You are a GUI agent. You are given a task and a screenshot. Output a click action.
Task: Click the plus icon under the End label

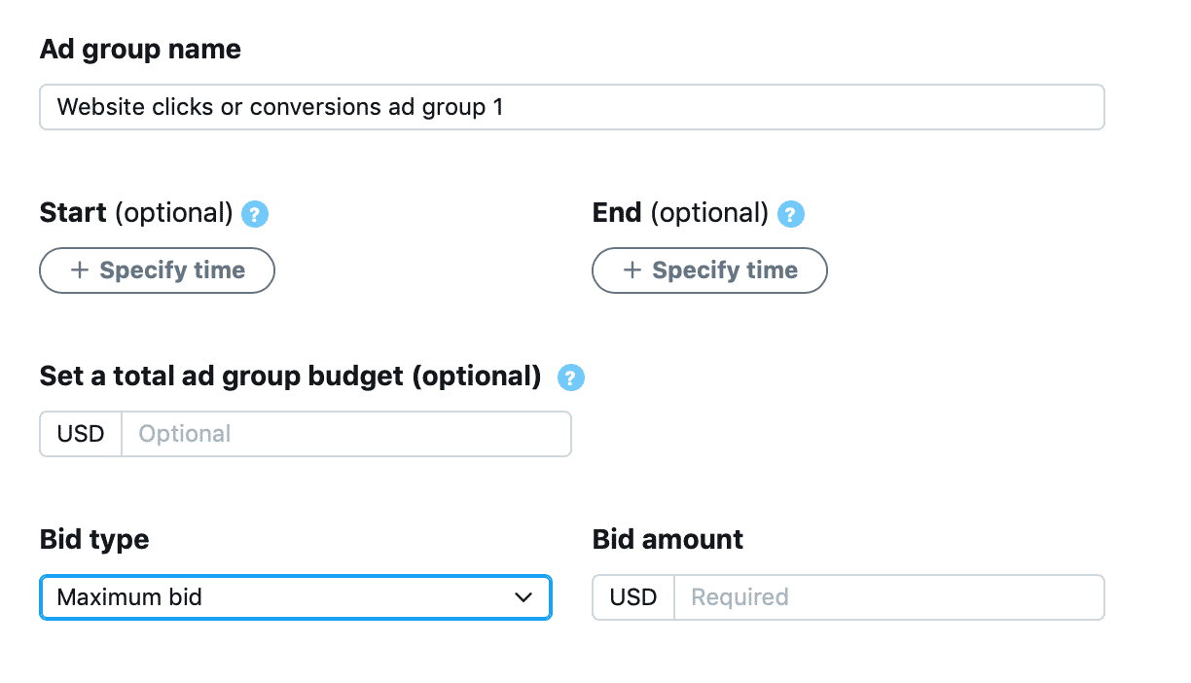click(632, 270)
